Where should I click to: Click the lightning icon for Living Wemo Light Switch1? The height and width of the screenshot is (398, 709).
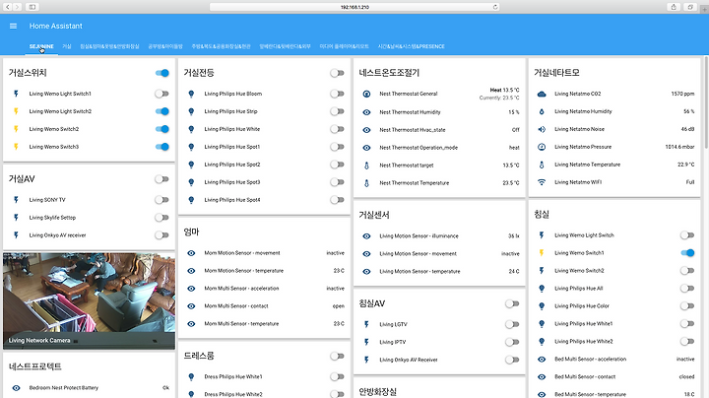[16, 94]
